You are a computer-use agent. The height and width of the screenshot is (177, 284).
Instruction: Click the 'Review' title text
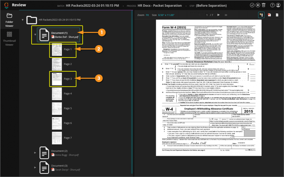click(19, 5)
